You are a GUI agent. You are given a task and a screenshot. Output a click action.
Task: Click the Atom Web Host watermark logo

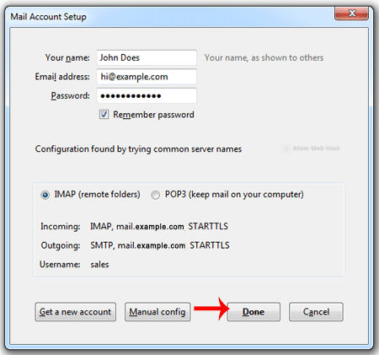(311, 148)
